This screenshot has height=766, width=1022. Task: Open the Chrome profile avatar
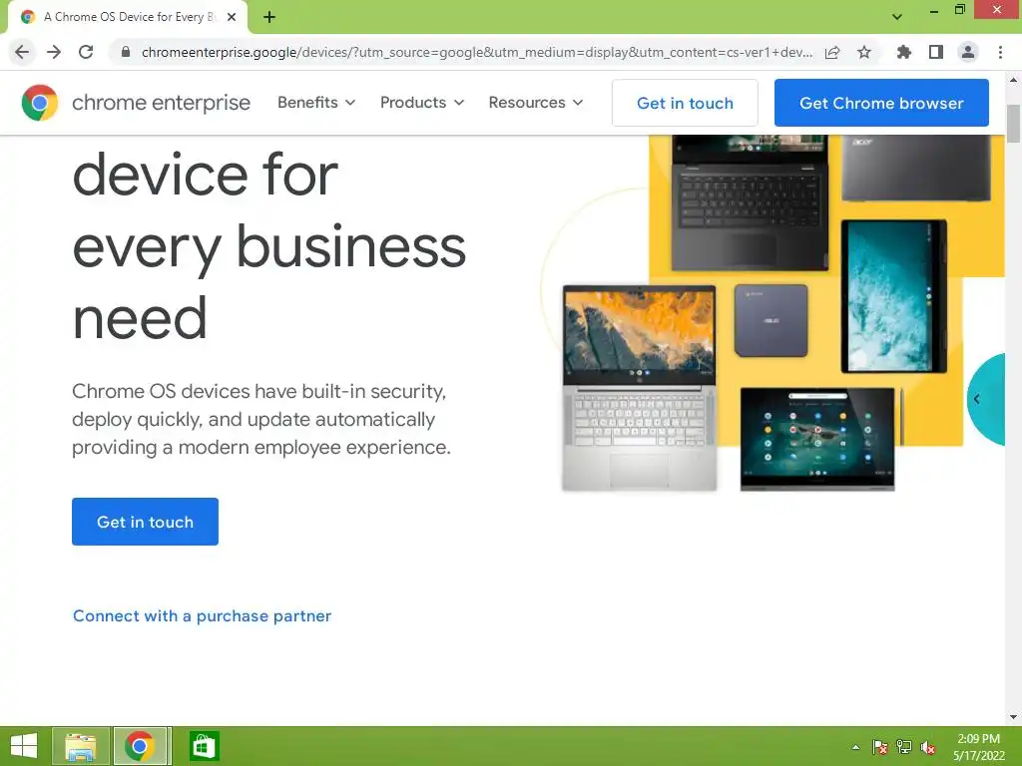[x=968, y=52]
